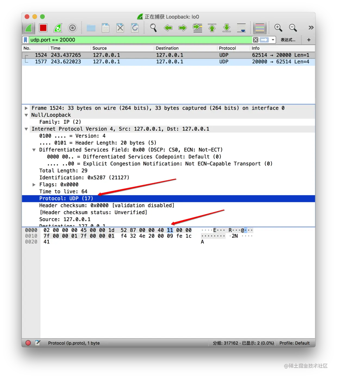The width and height of the screenshot is (337, 378).
Task: Sort by Destination column header
Action: 186,48
